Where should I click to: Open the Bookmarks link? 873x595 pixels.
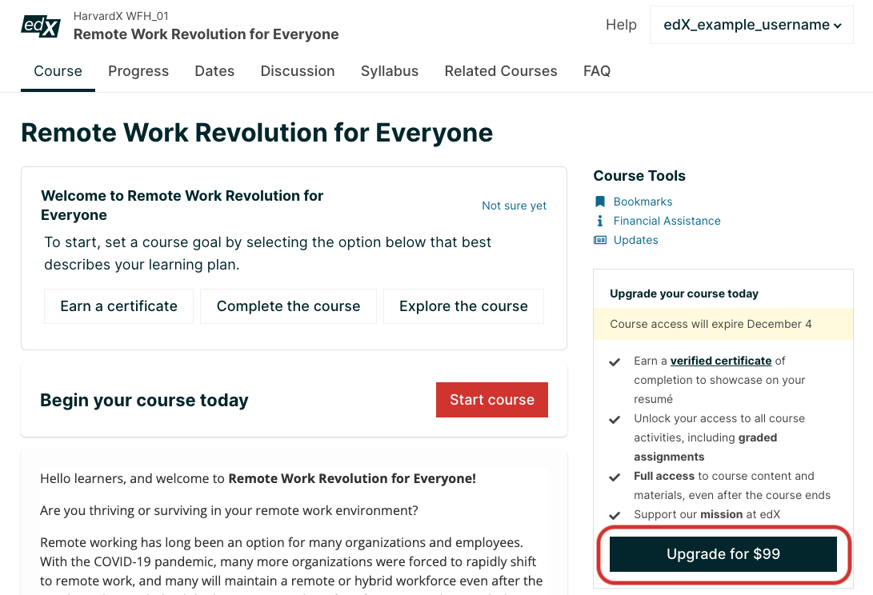643,202
